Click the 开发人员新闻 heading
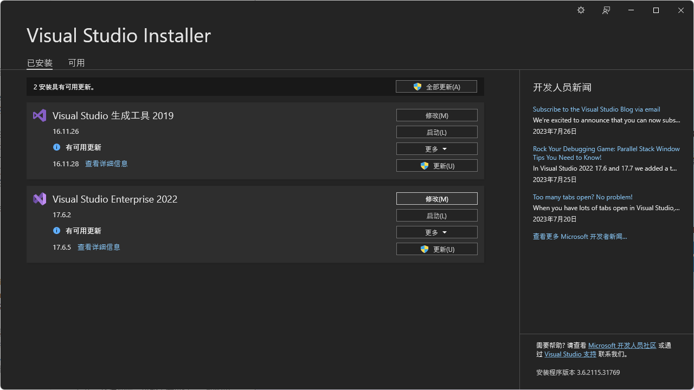This screenshot has height=390, width=694. coord(562,87)
